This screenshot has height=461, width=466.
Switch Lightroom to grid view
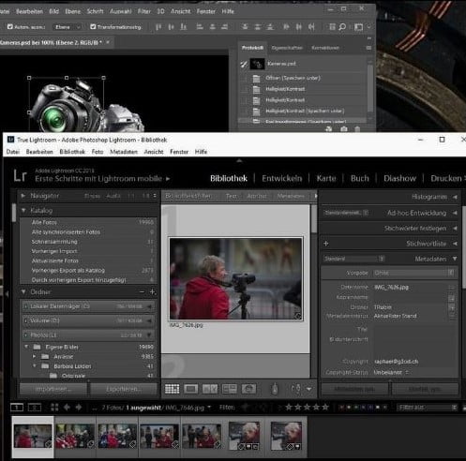coord(172,389)
